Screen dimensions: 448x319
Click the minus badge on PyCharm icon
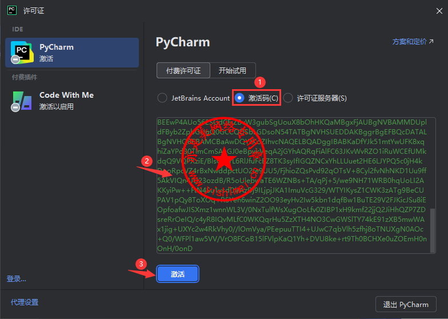[x=15, y=59]
